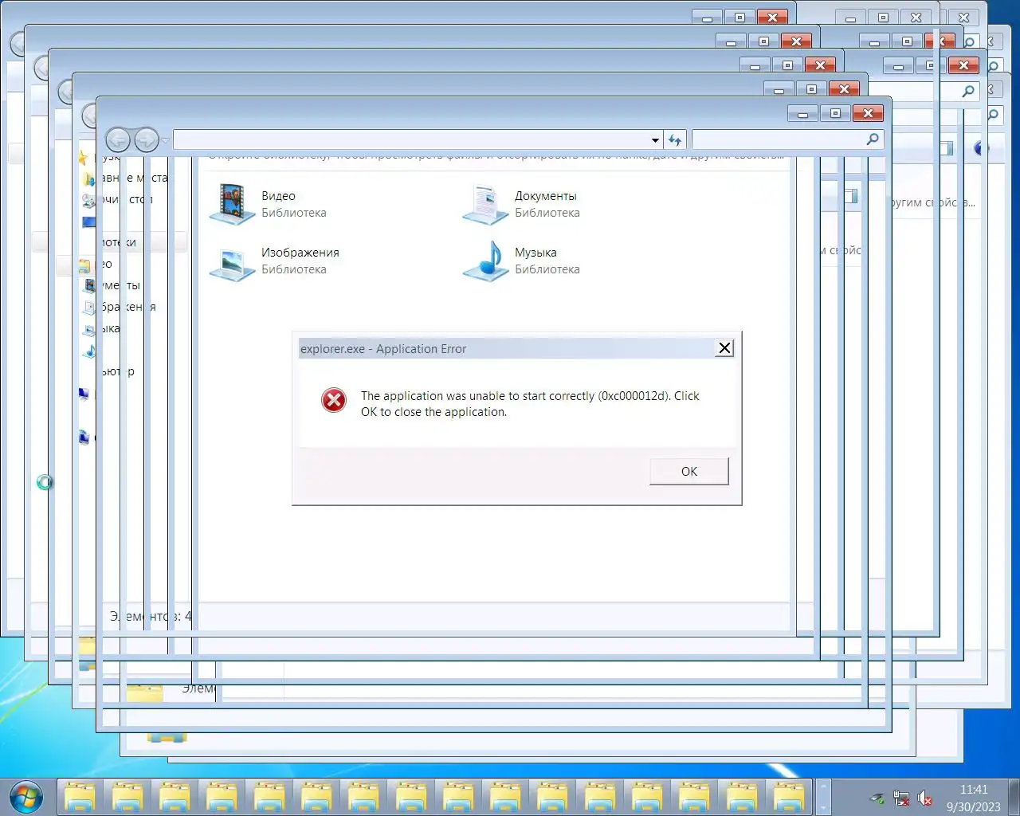Select the Video filmstrip icon in navigation pane
Image resolution: width=1020 pixels, height=816 pixels.
pos(89,285)
